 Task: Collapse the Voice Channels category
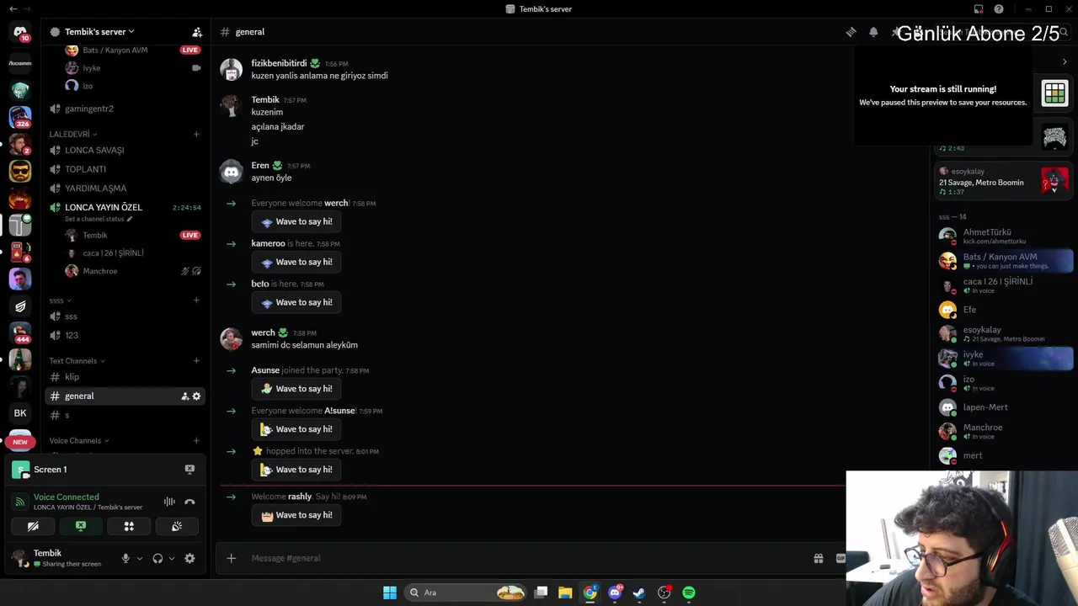[78, 440]
